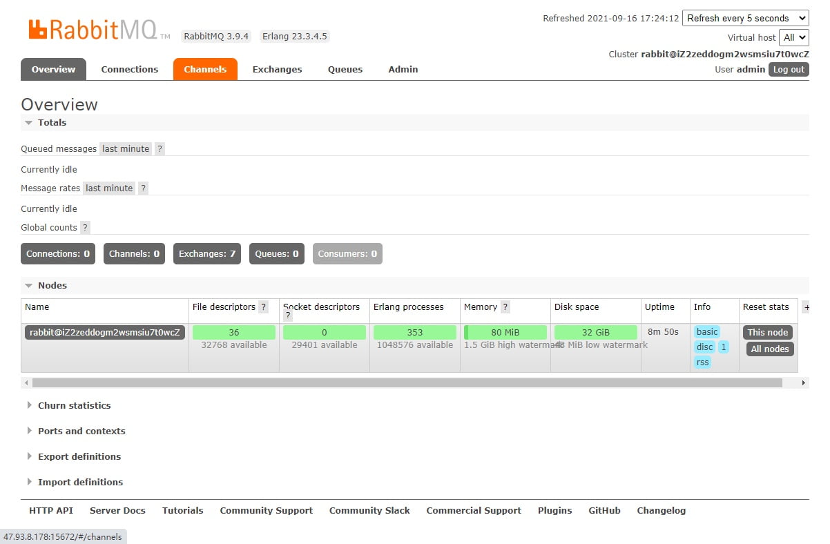830x544 pixels.
Task: Open the Refresh interval dropdown
Action: 745,19
